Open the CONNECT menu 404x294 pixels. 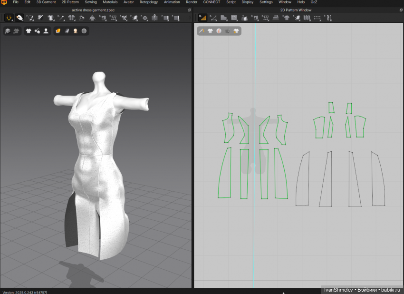click(x=212, y=2)
